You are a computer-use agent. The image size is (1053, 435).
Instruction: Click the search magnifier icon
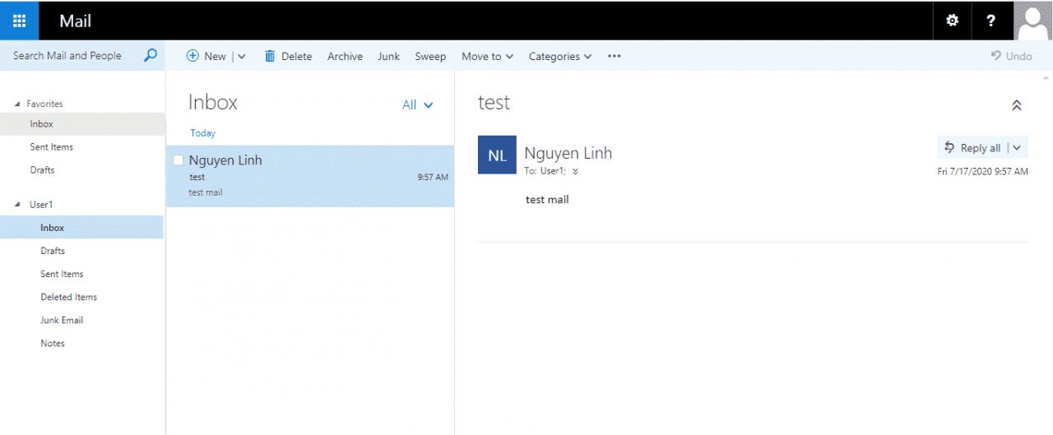(150, 56)
